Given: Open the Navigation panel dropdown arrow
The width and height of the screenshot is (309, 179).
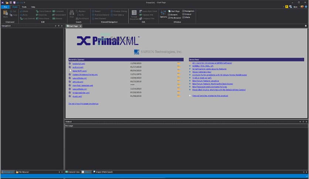Looking at the screenshot, I should [x=55, y=26].
